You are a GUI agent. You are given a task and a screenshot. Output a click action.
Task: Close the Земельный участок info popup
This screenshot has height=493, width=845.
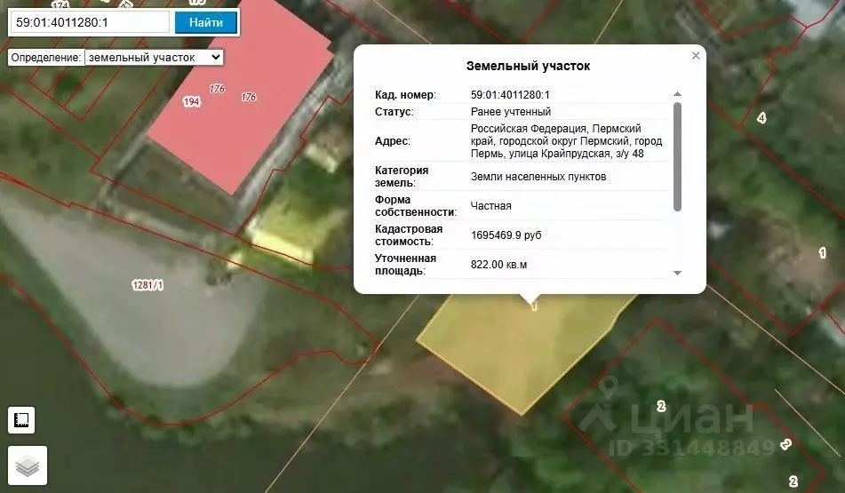(x=696, y=55)
